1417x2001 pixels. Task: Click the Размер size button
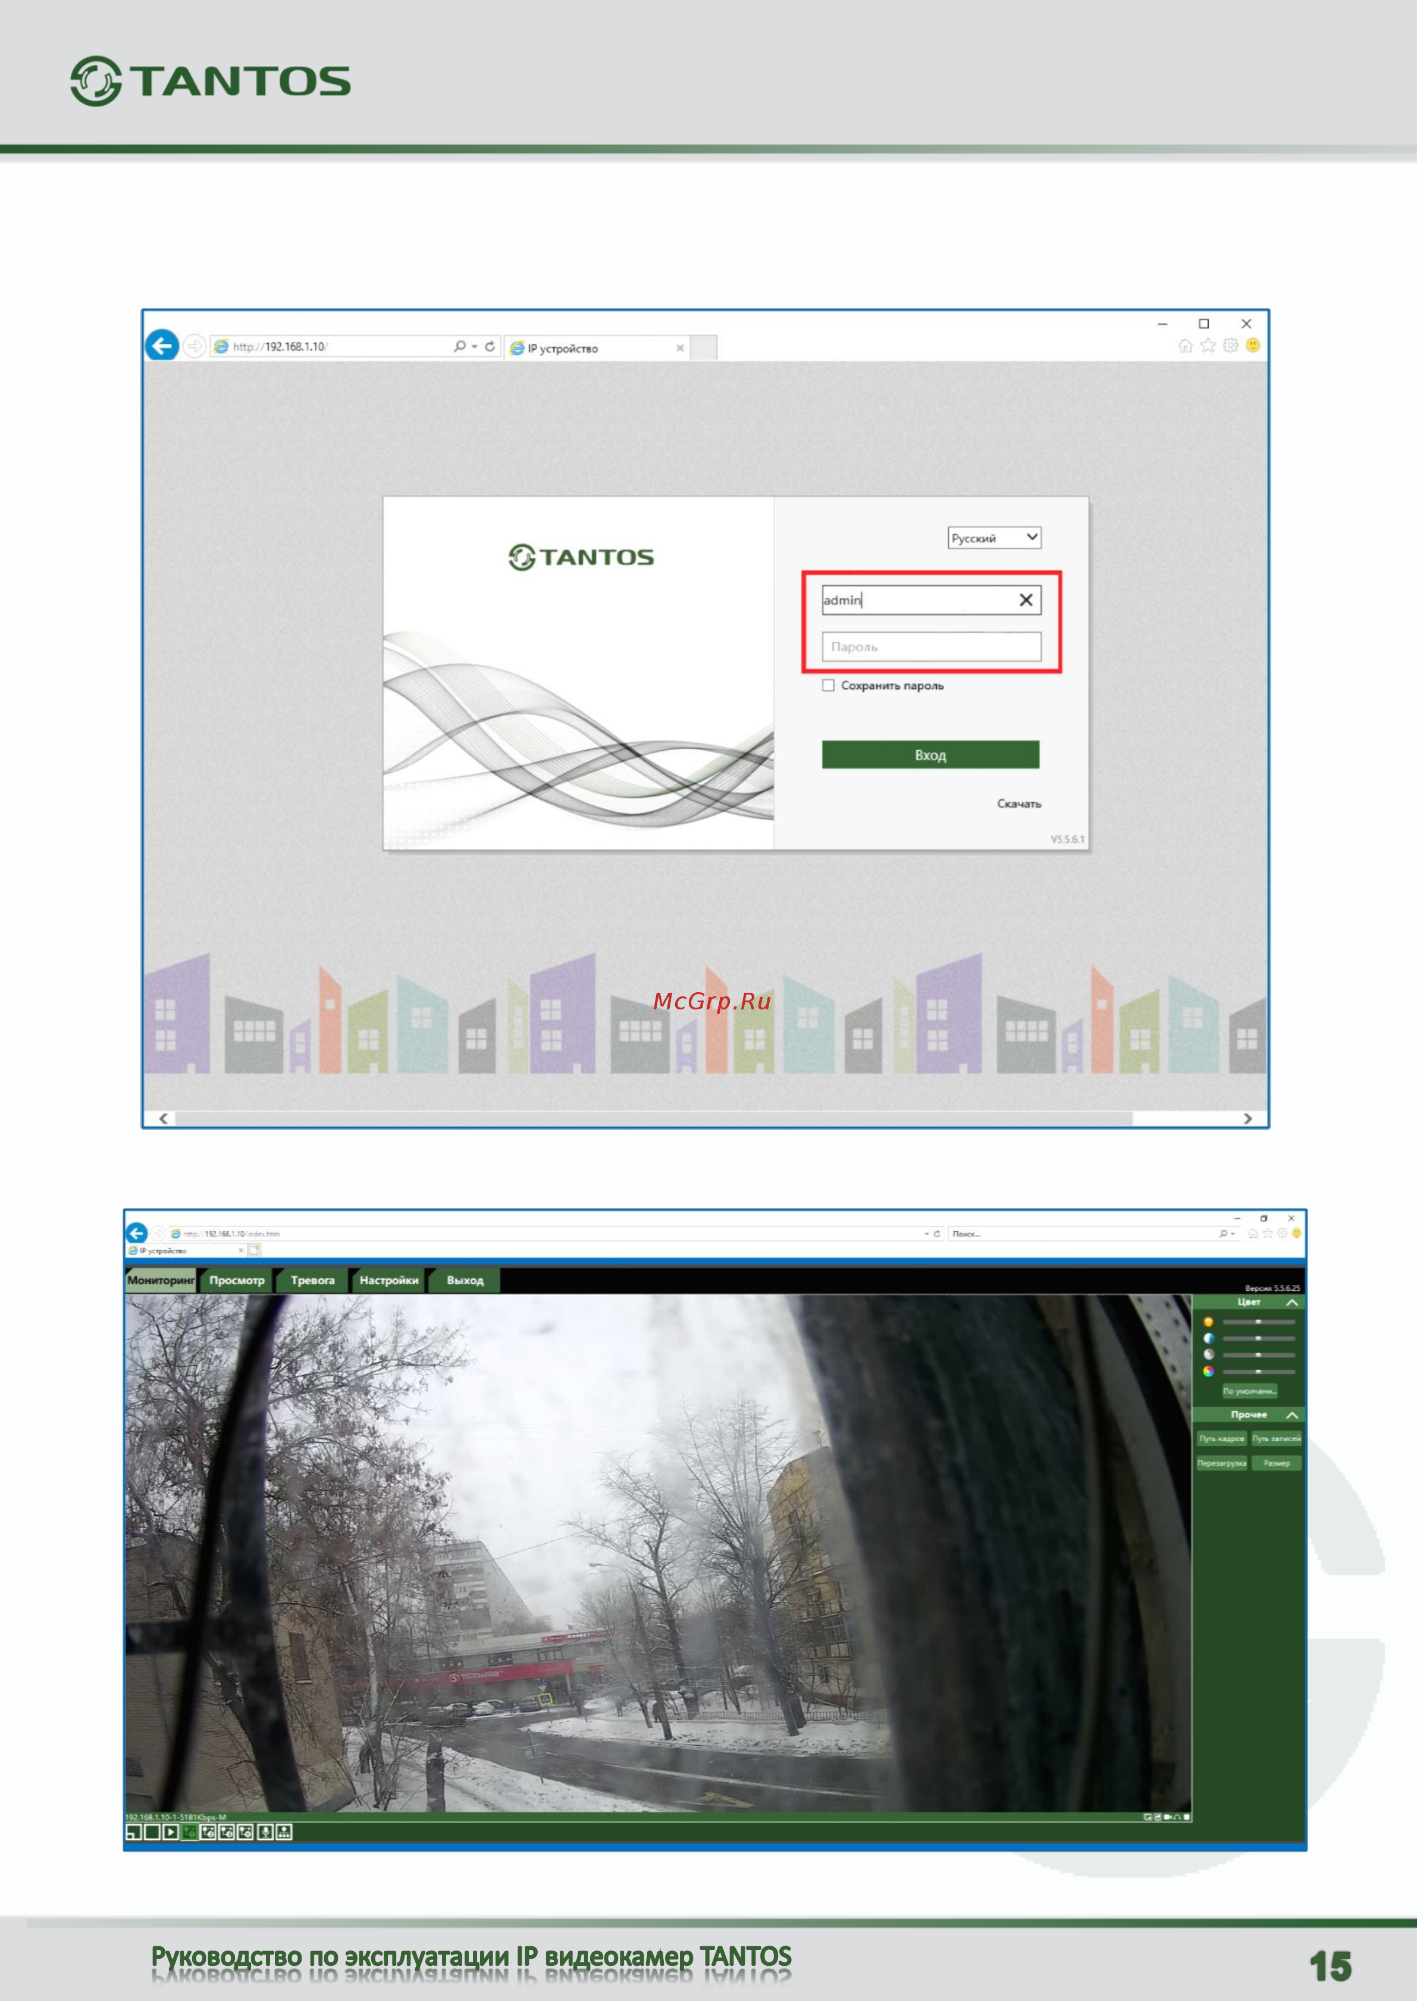1277,1463
